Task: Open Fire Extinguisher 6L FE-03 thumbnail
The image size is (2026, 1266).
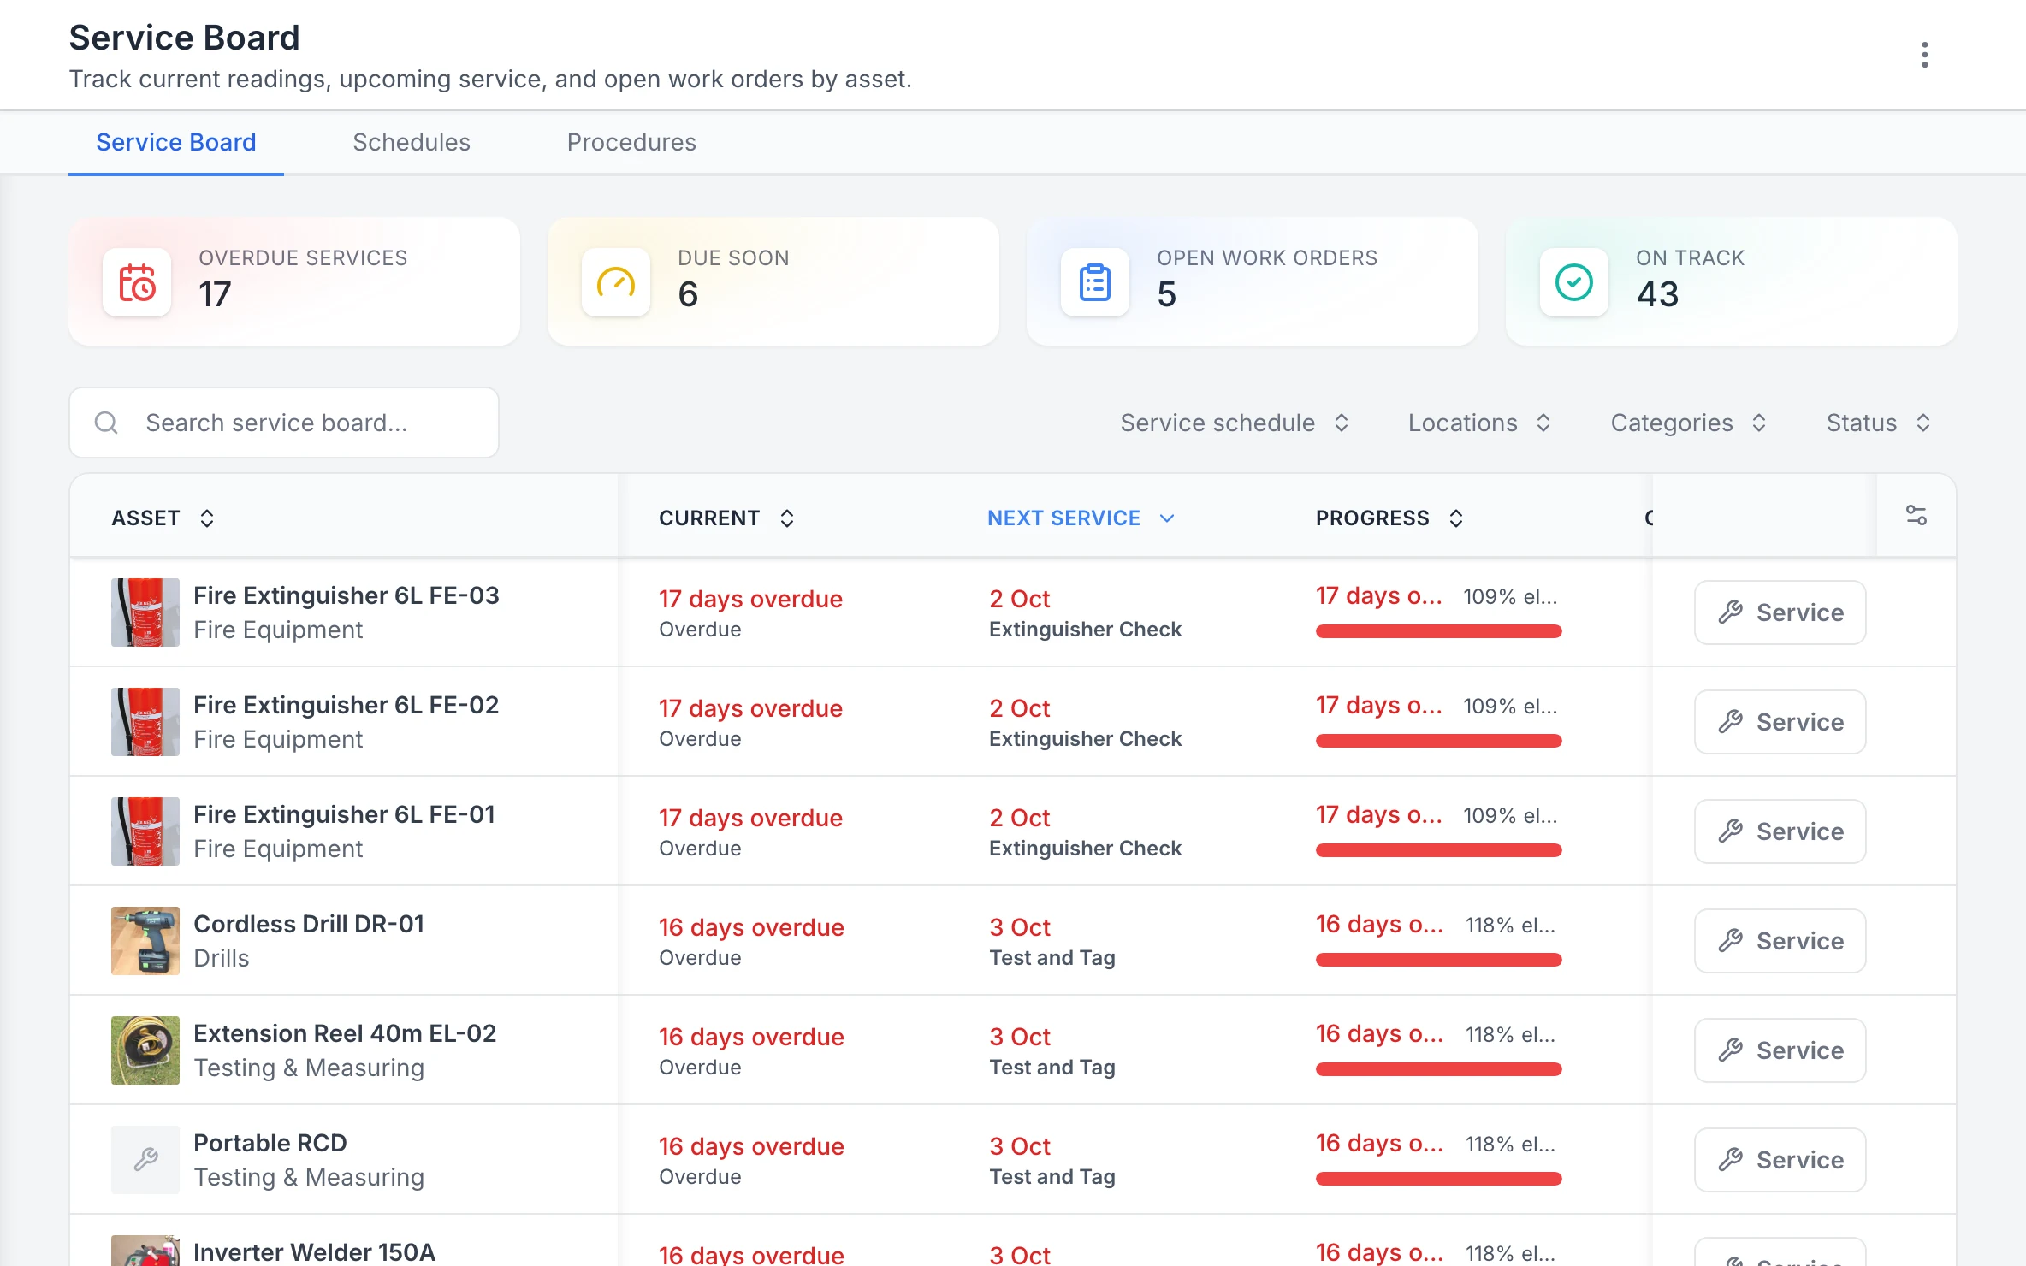Action: point(145,612)
